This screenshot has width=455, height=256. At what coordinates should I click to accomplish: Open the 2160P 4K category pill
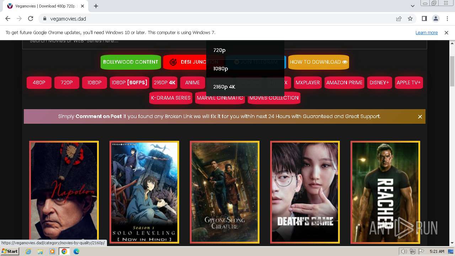pyautogui.click(x=165, y=82)
